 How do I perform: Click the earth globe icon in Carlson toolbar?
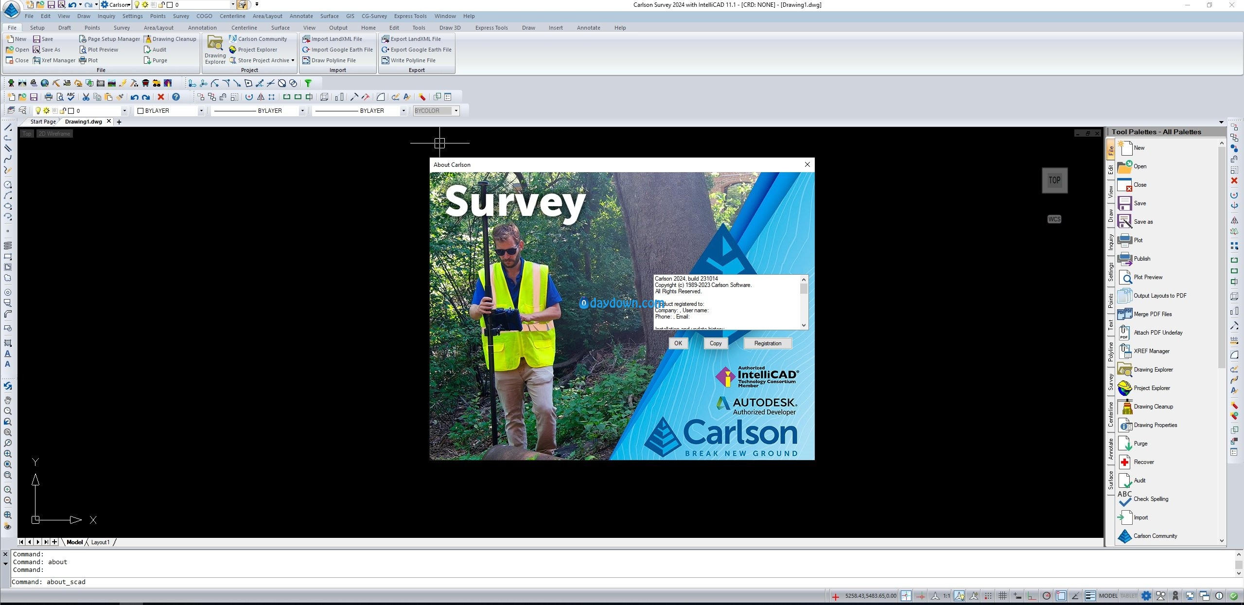[45, 83]
